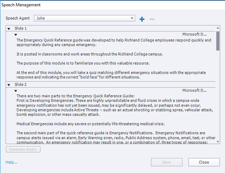Open the Help... link
Viewport: 225px width, 173px height.
12,162
